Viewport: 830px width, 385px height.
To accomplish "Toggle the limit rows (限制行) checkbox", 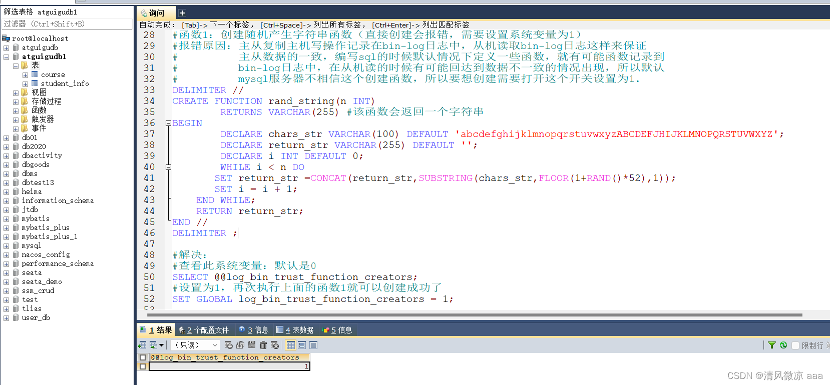I will (795, 345).
